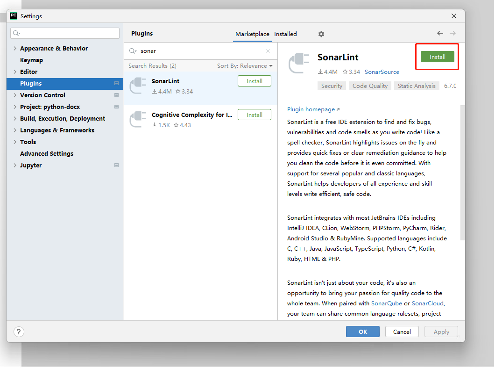Click the large SonarLint plug icon in details
495x368 pixels.
[299, 63]
